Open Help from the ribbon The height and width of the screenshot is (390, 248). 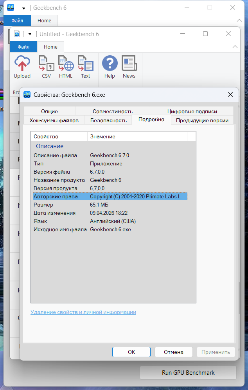click(110, 63)
